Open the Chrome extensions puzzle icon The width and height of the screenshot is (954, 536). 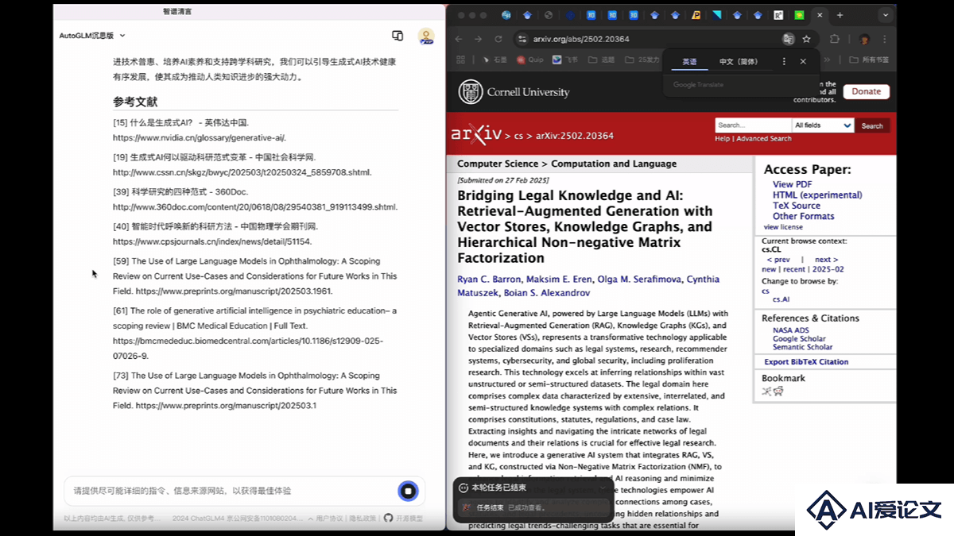pos(834,39)
